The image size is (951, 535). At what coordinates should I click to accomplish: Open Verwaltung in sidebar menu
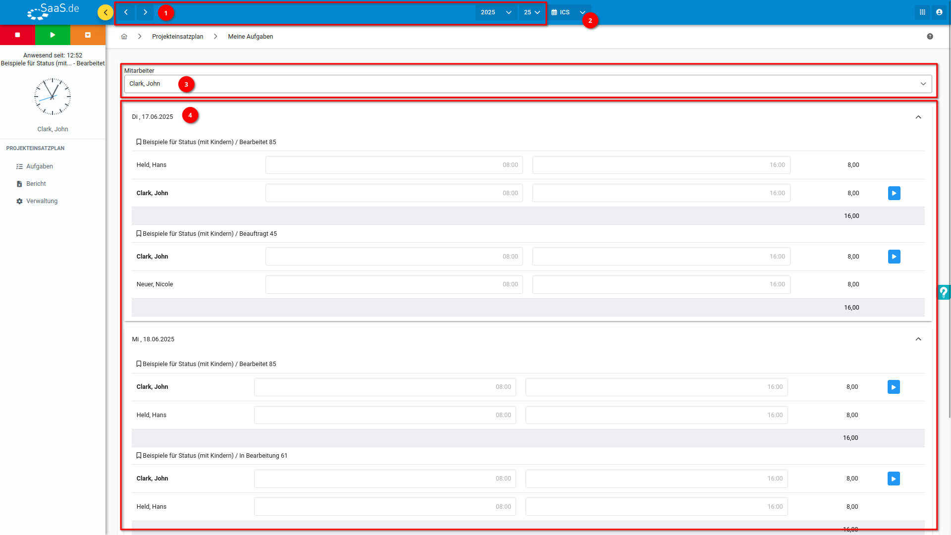pos(42,201)
